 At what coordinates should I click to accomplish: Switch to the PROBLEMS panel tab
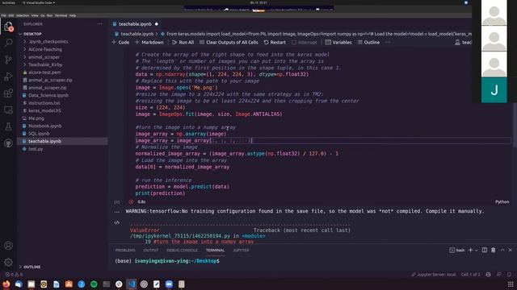coord(125,251)
